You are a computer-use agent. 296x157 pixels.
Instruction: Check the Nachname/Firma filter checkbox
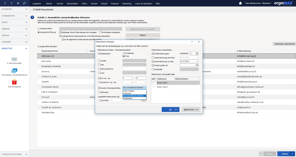(x=99, y=69)
